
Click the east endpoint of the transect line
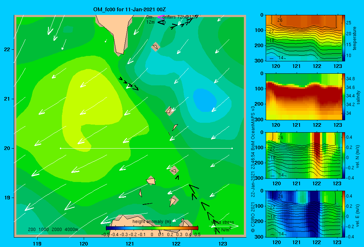point(232,148)
